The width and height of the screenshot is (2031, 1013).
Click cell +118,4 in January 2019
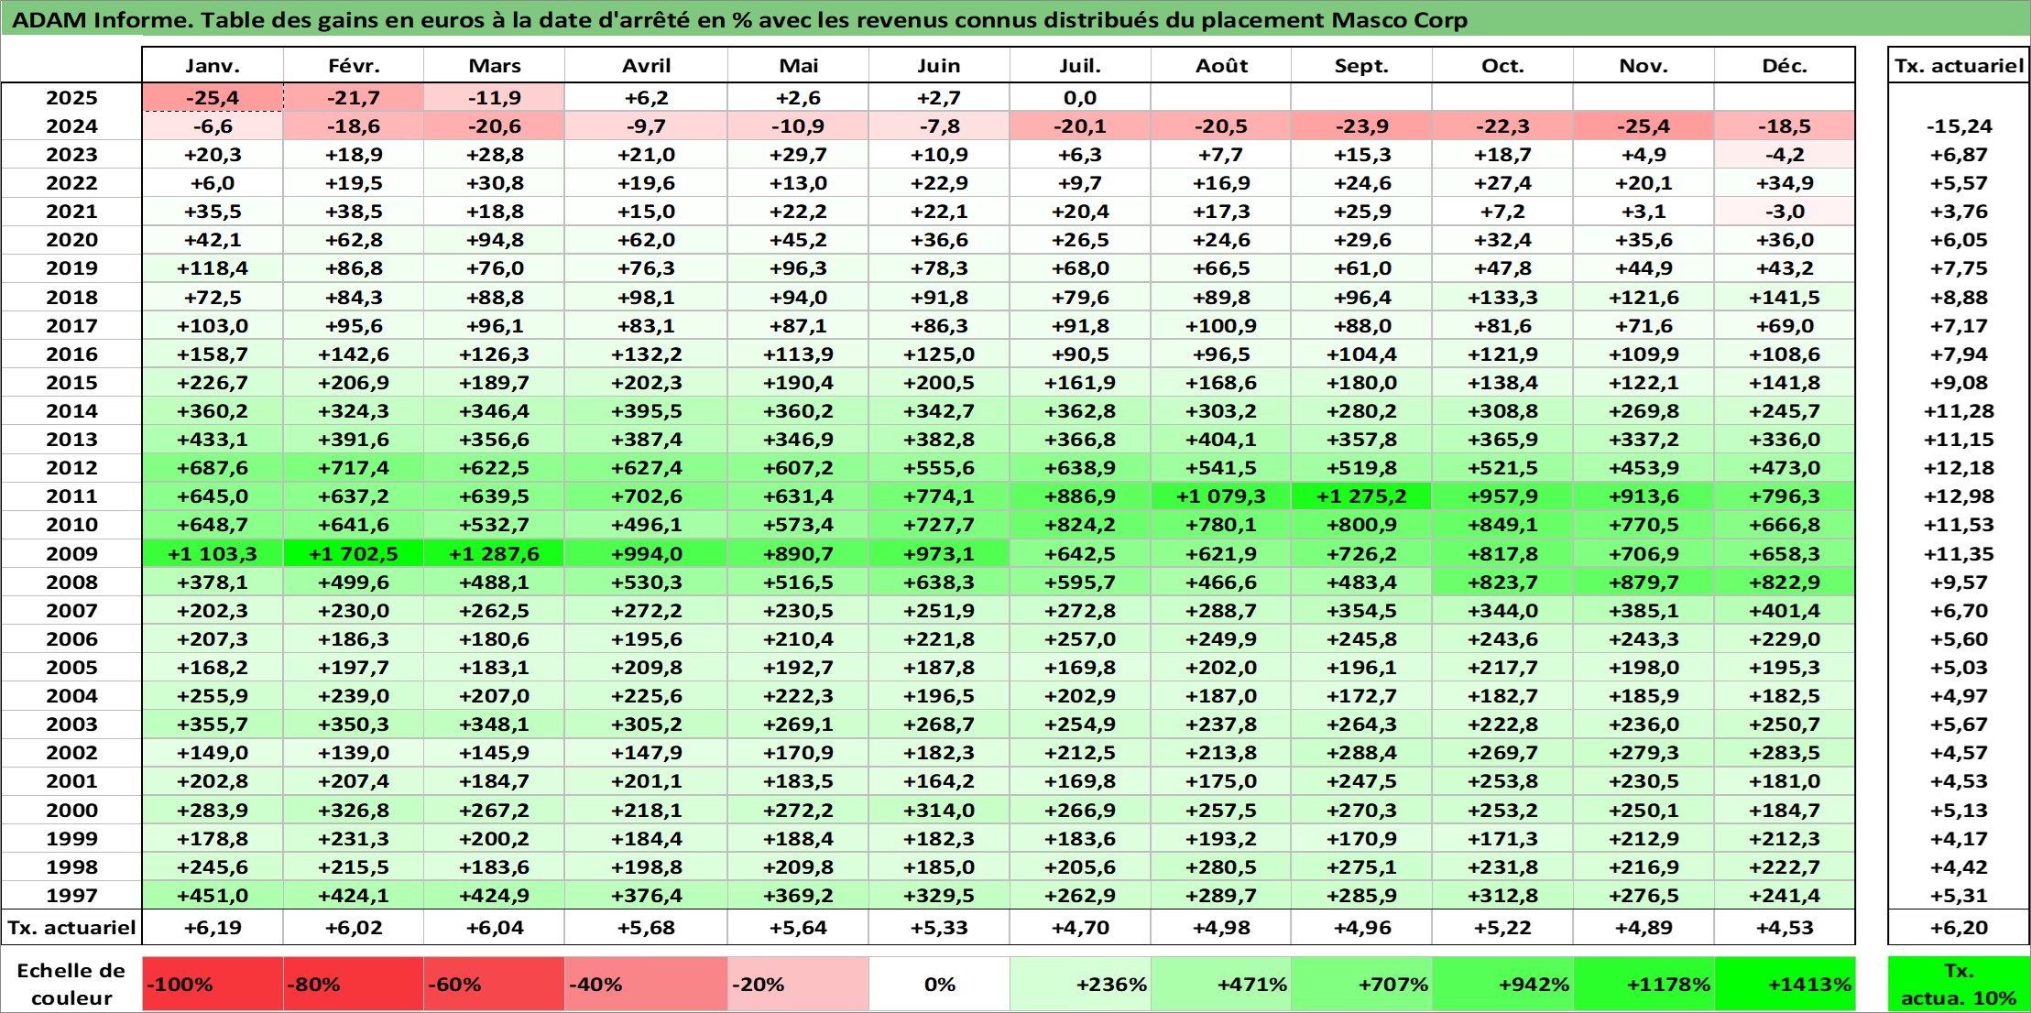point(213,268)
